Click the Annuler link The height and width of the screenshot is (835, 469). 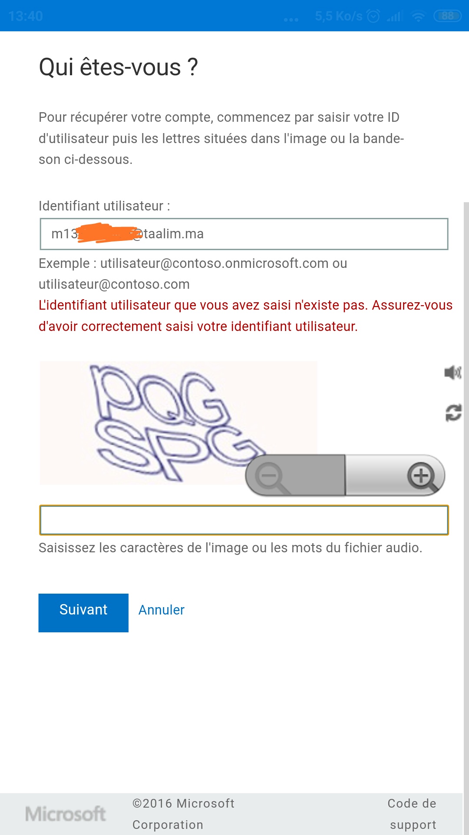coord(162,610)
